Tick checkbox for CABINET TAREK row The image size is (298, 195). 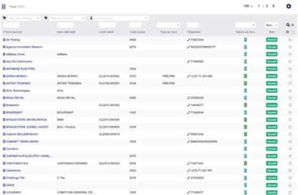[290, 141]
